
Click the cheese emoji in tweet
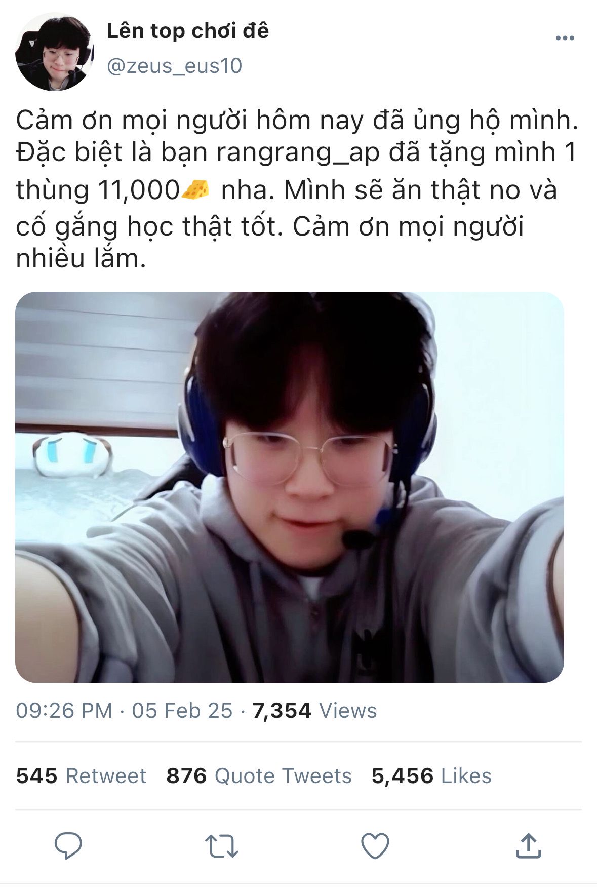click(x=195, y=189)
